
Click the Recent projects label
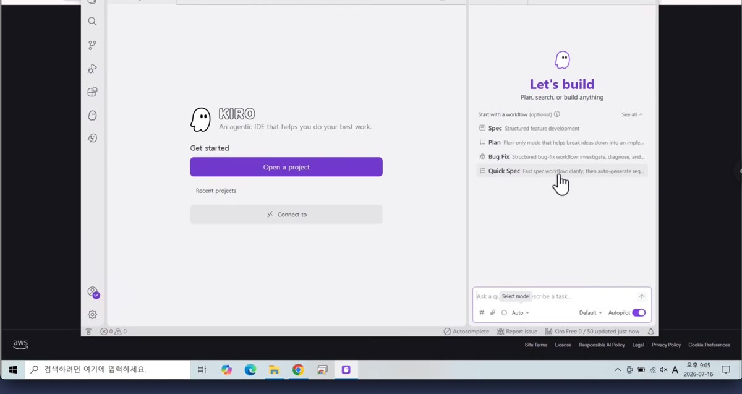216,191
